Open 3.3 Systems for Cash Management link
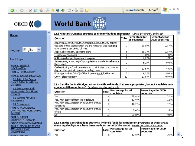This screenshot has width=195, height=146. point(23,99)
